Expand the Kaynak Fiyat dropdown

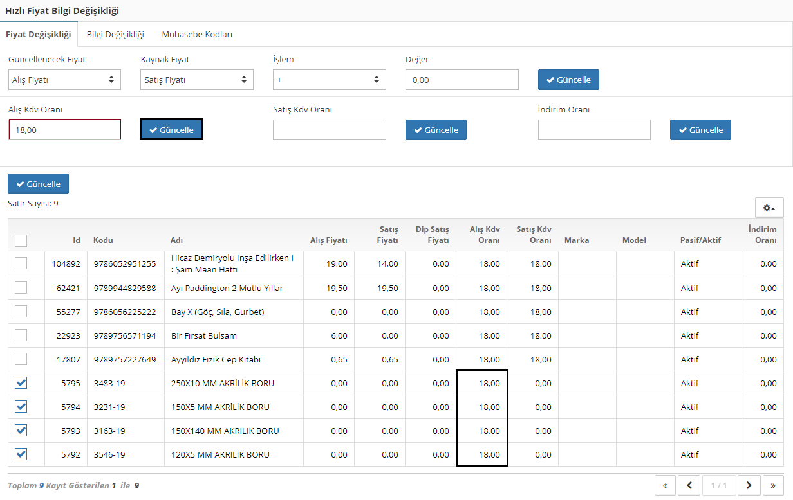point(197,80)
